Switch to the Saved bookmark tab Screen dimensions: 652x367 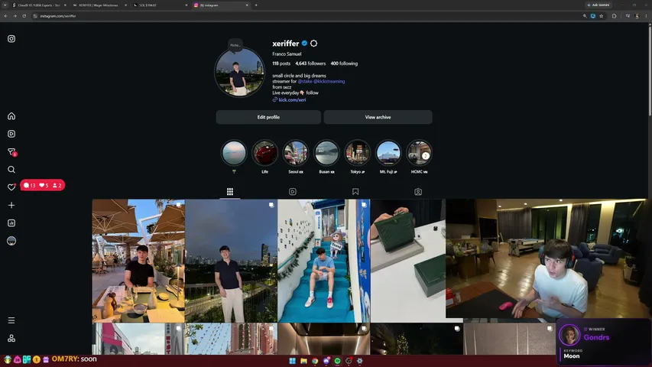click(355, 191)
